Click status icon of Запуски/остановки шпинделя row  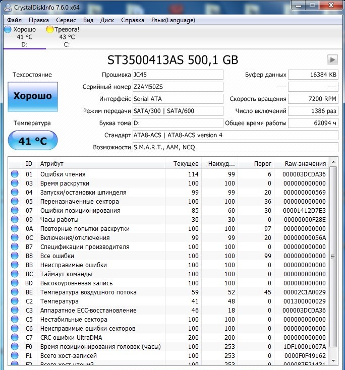coord(15,192)
